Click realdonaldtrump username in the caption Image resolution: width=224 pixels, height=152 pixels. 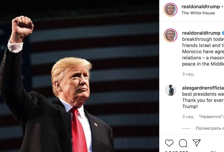[x=201, y=33]
